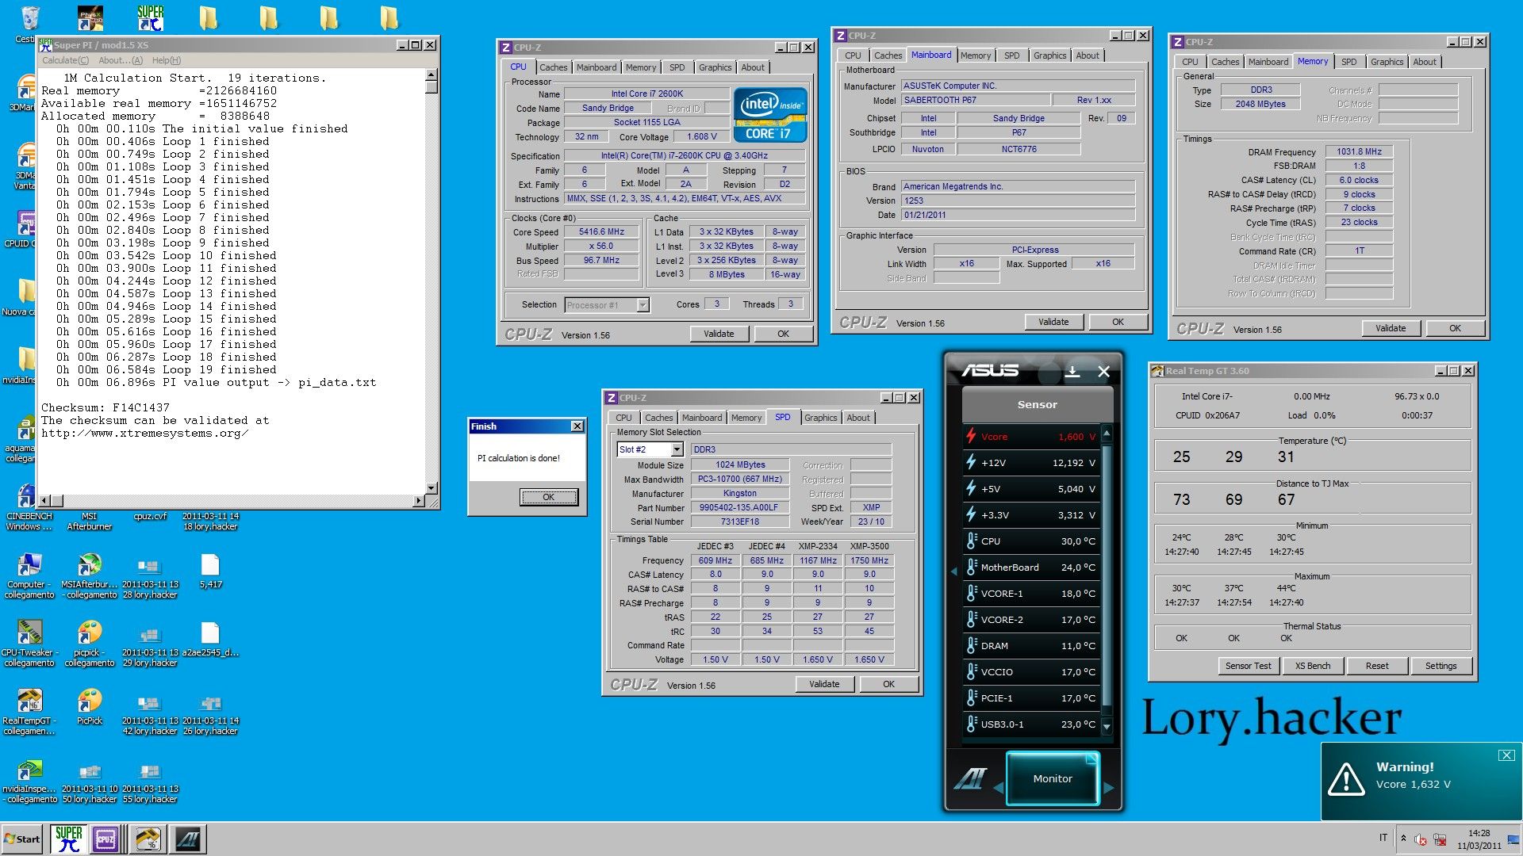Close the Finish dialog with its X button
The height and width of the screenshot is (856, 1523).
point(577,426)
